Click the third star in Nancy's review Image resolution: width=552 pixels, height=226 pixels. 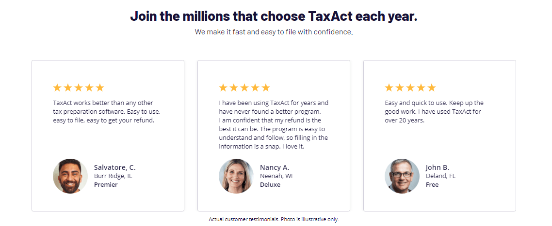click(x=244, y=88)
